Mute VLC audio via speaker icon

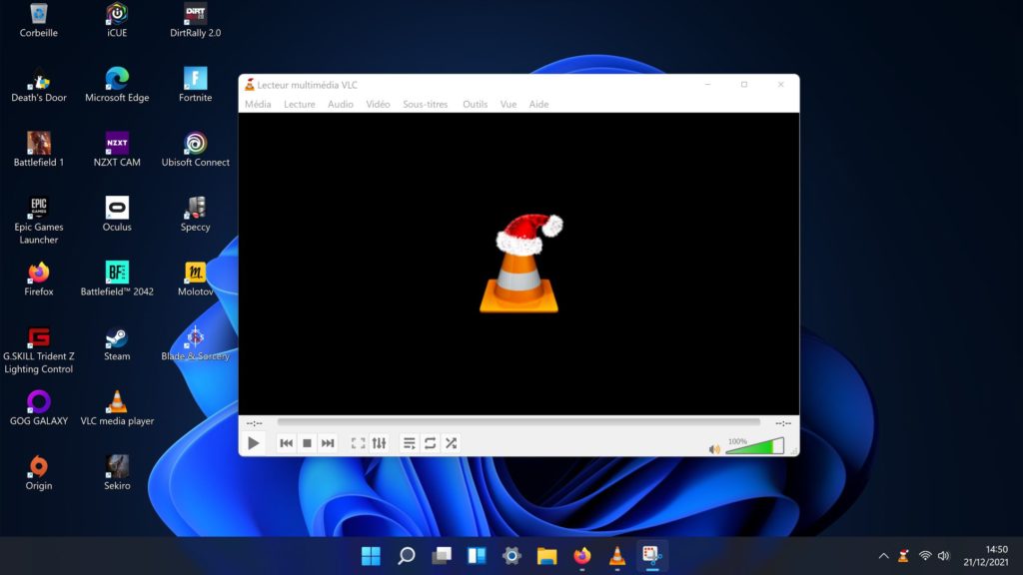coord(714,449)
